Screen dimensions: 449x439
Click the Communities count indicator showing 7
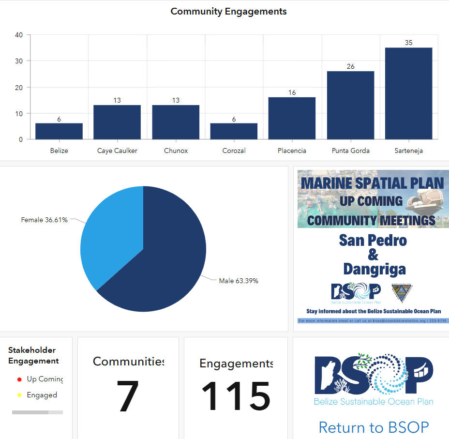point(128,387)
